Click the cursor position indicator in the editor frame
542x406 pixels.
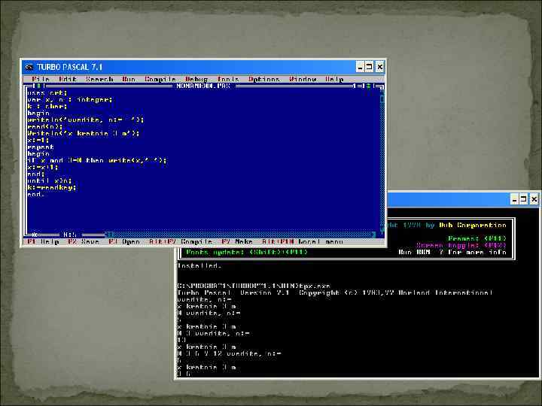70,235
